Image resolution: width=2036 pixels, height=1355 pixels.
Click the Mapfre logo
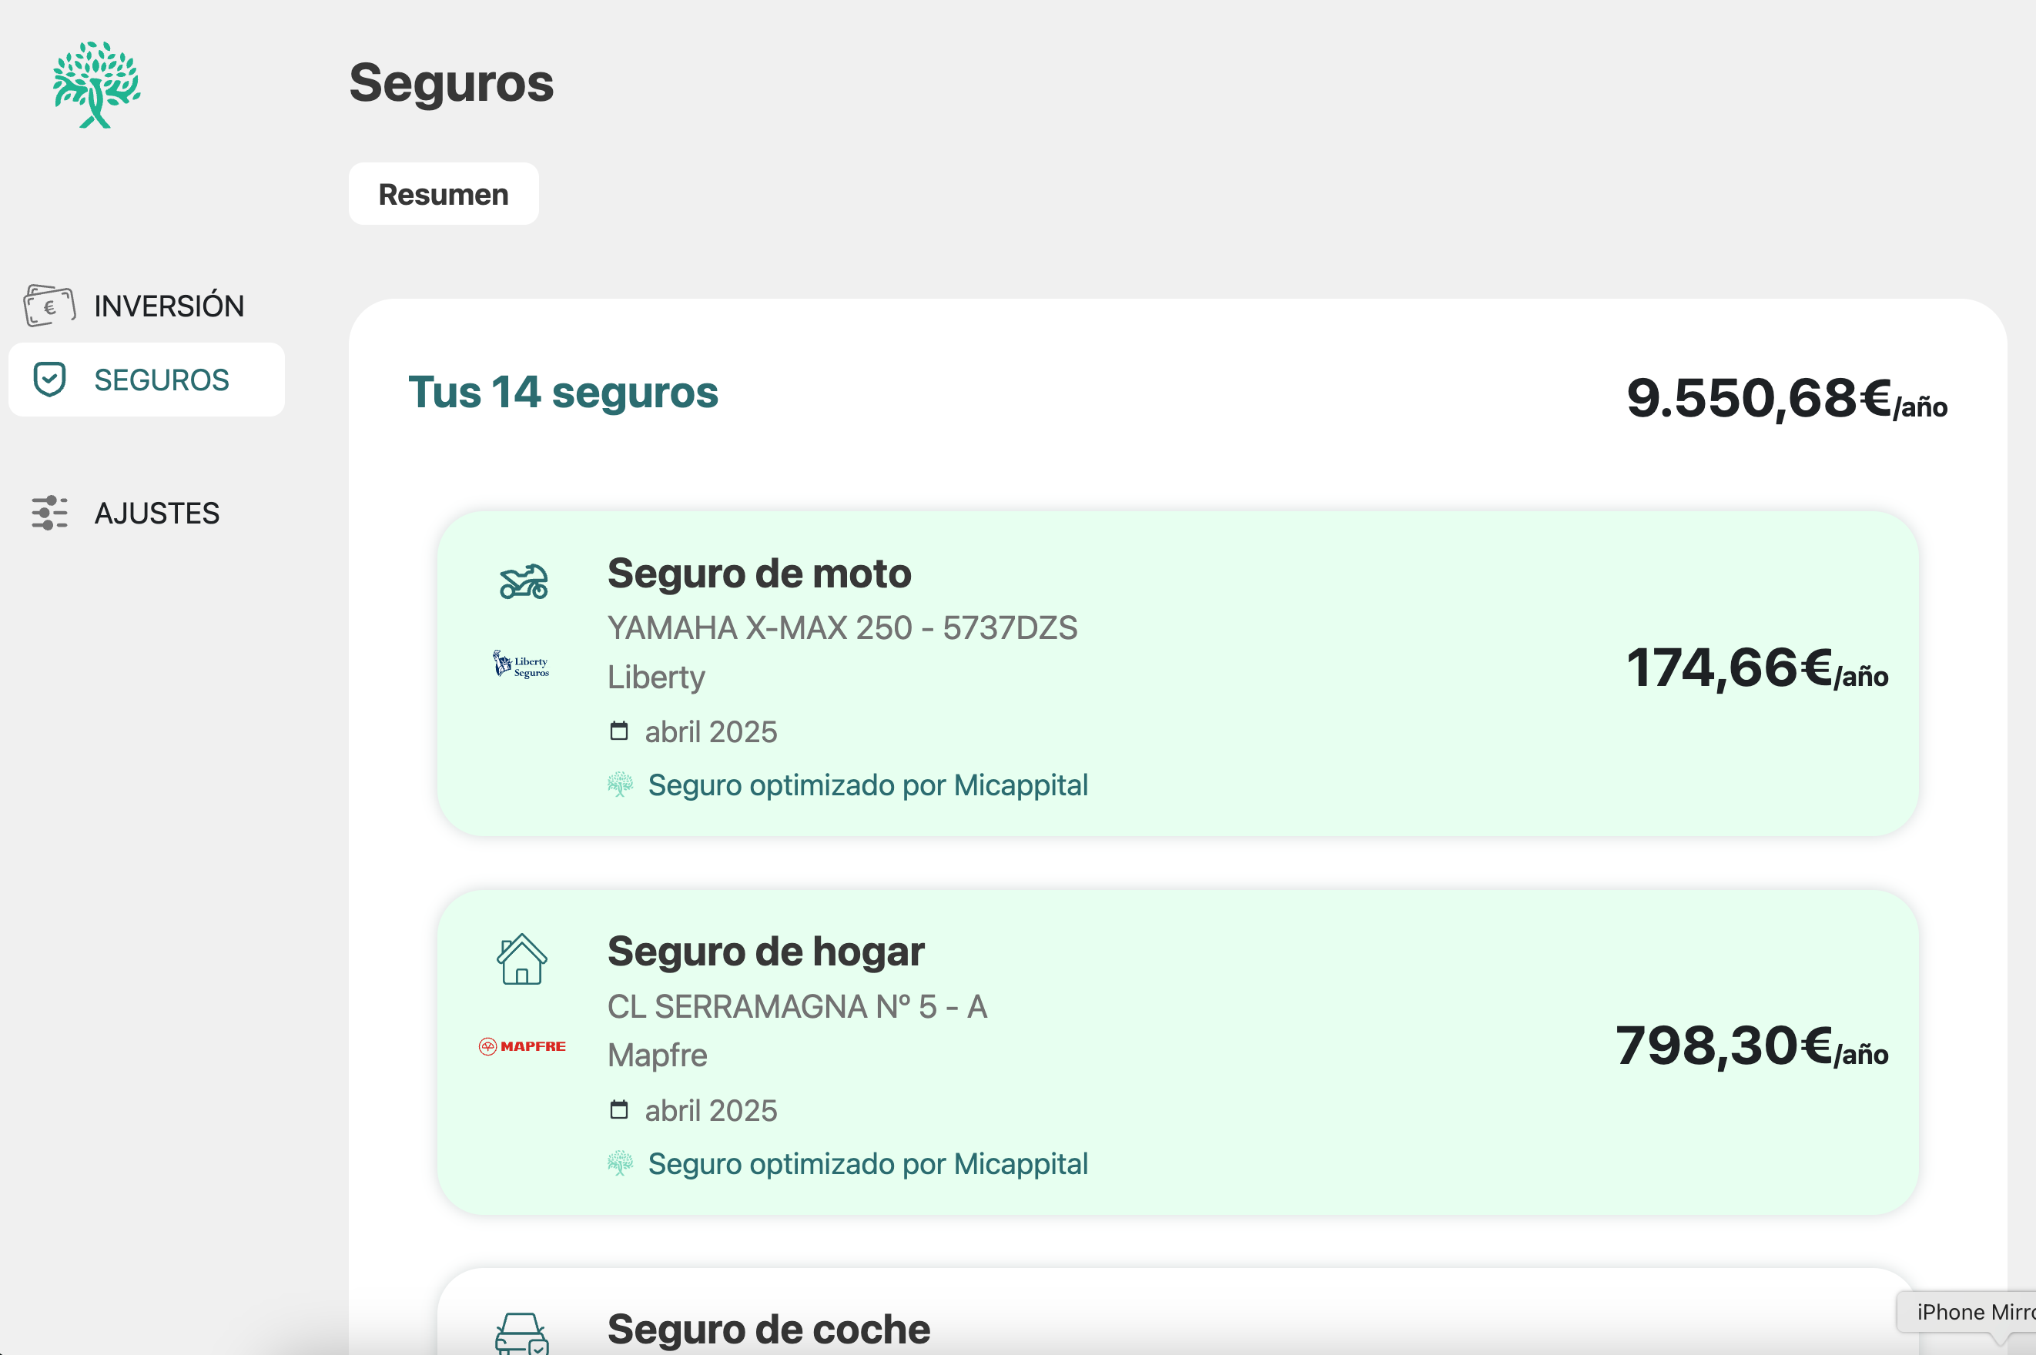[522, 1046]
